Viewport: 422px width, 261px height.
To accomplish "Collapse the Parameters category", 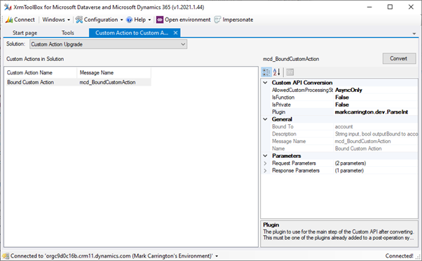I will coord(265,156).
